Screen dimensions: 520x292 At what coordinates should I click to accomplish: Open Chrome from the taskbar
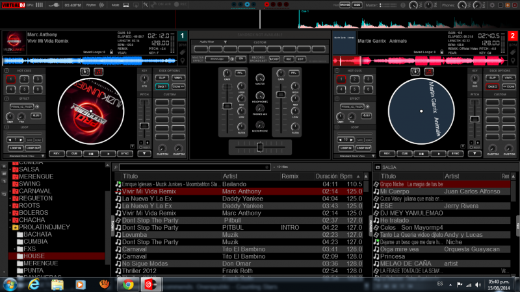pos(128,284)
